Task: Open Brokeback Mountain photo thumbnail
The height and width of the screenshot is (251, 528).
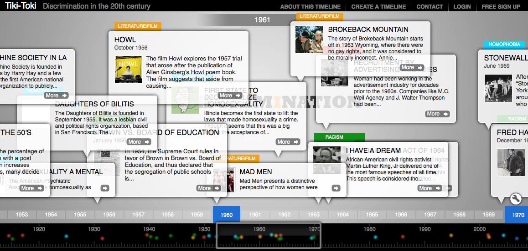Action: (x=309, y=40)
